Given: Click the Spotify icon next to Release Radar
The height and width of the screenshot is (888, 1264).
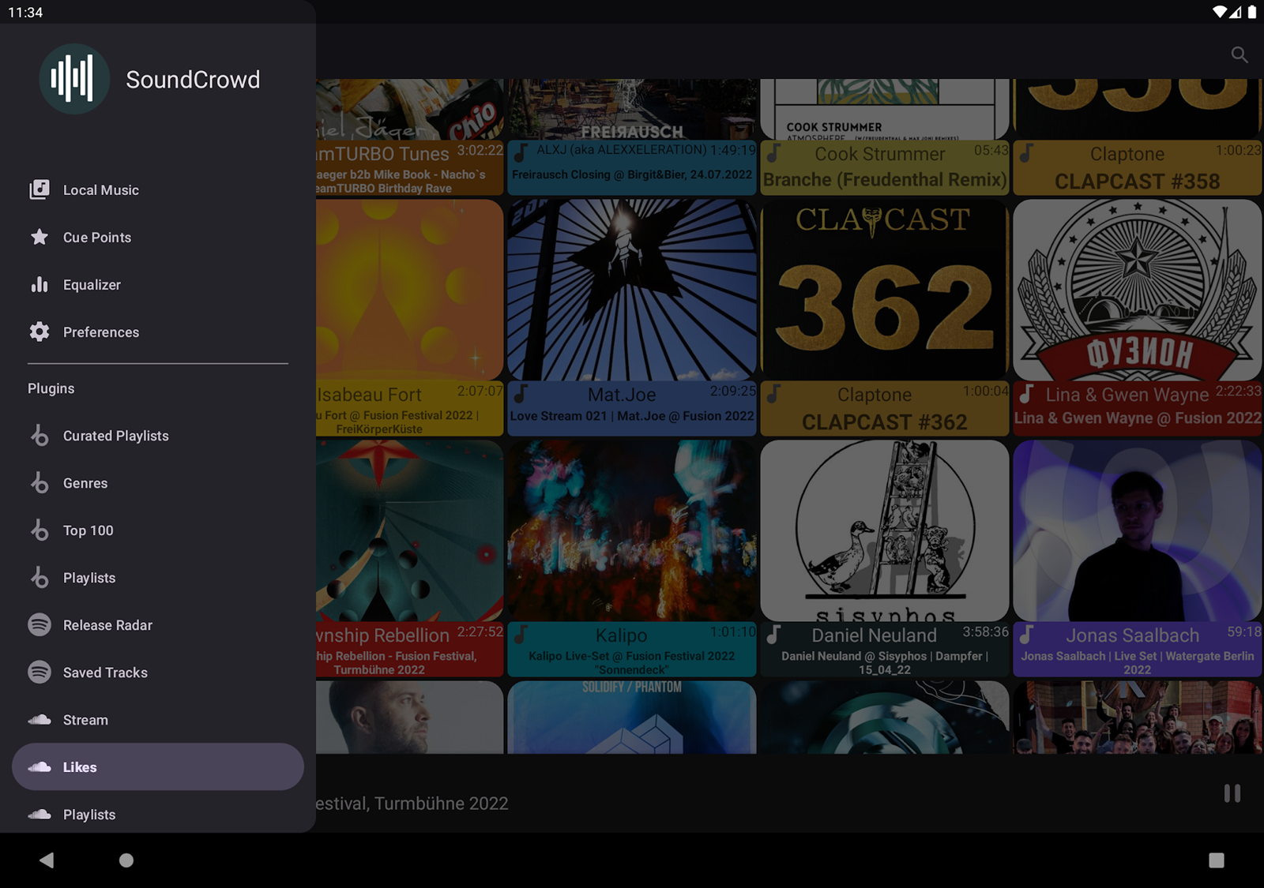Looking at the screenshot, I should 39,624.
